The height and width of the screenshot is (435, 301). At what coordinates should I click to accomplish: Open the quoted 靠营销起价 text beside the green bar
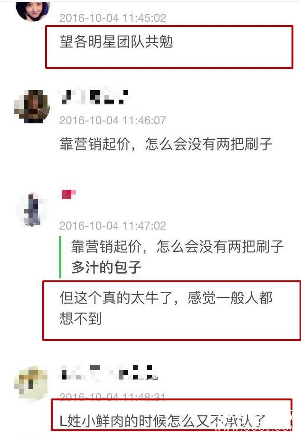tap(177, 247)
